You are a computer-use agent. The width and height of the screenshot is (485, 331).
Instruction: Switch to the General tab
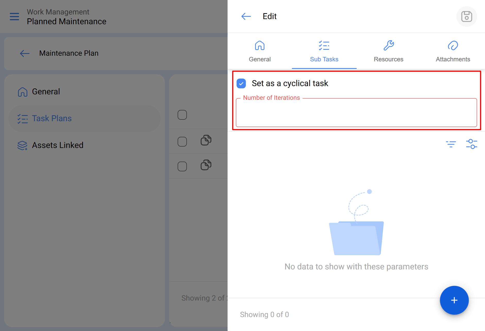260,51
